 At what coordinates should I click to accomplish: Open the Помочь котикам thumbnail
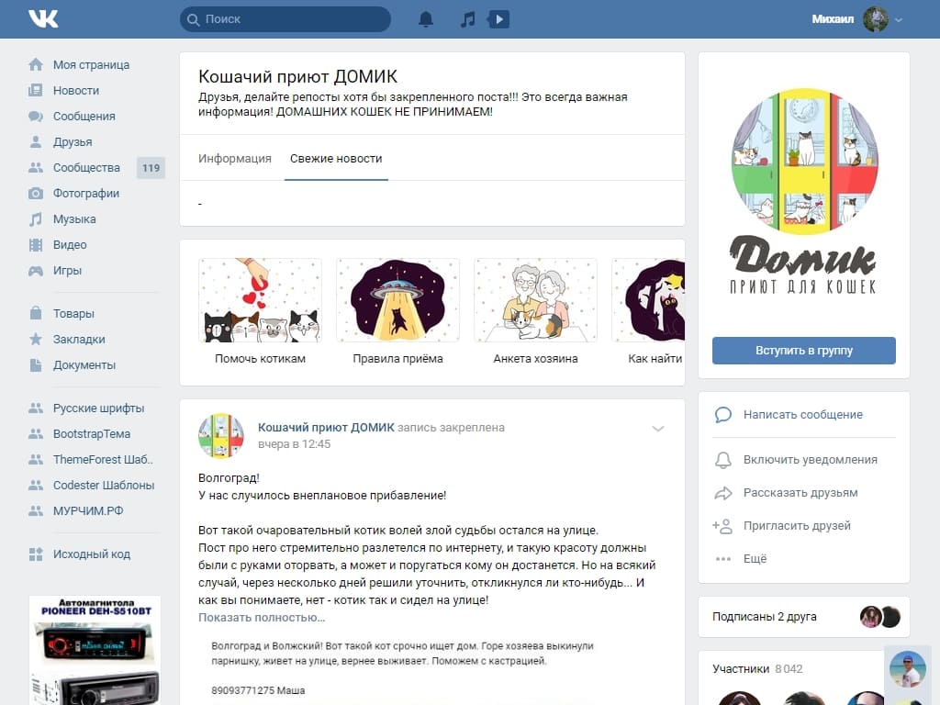click(260, 300)
